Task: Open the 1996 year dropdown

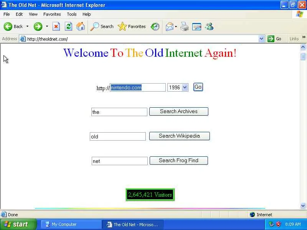Action: [x=185, y=87]
